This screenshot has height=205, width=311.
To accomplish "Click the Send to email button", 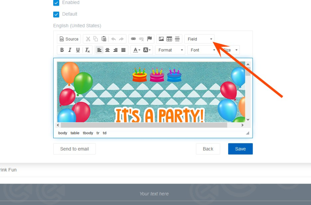I will (x=74, y=149).
